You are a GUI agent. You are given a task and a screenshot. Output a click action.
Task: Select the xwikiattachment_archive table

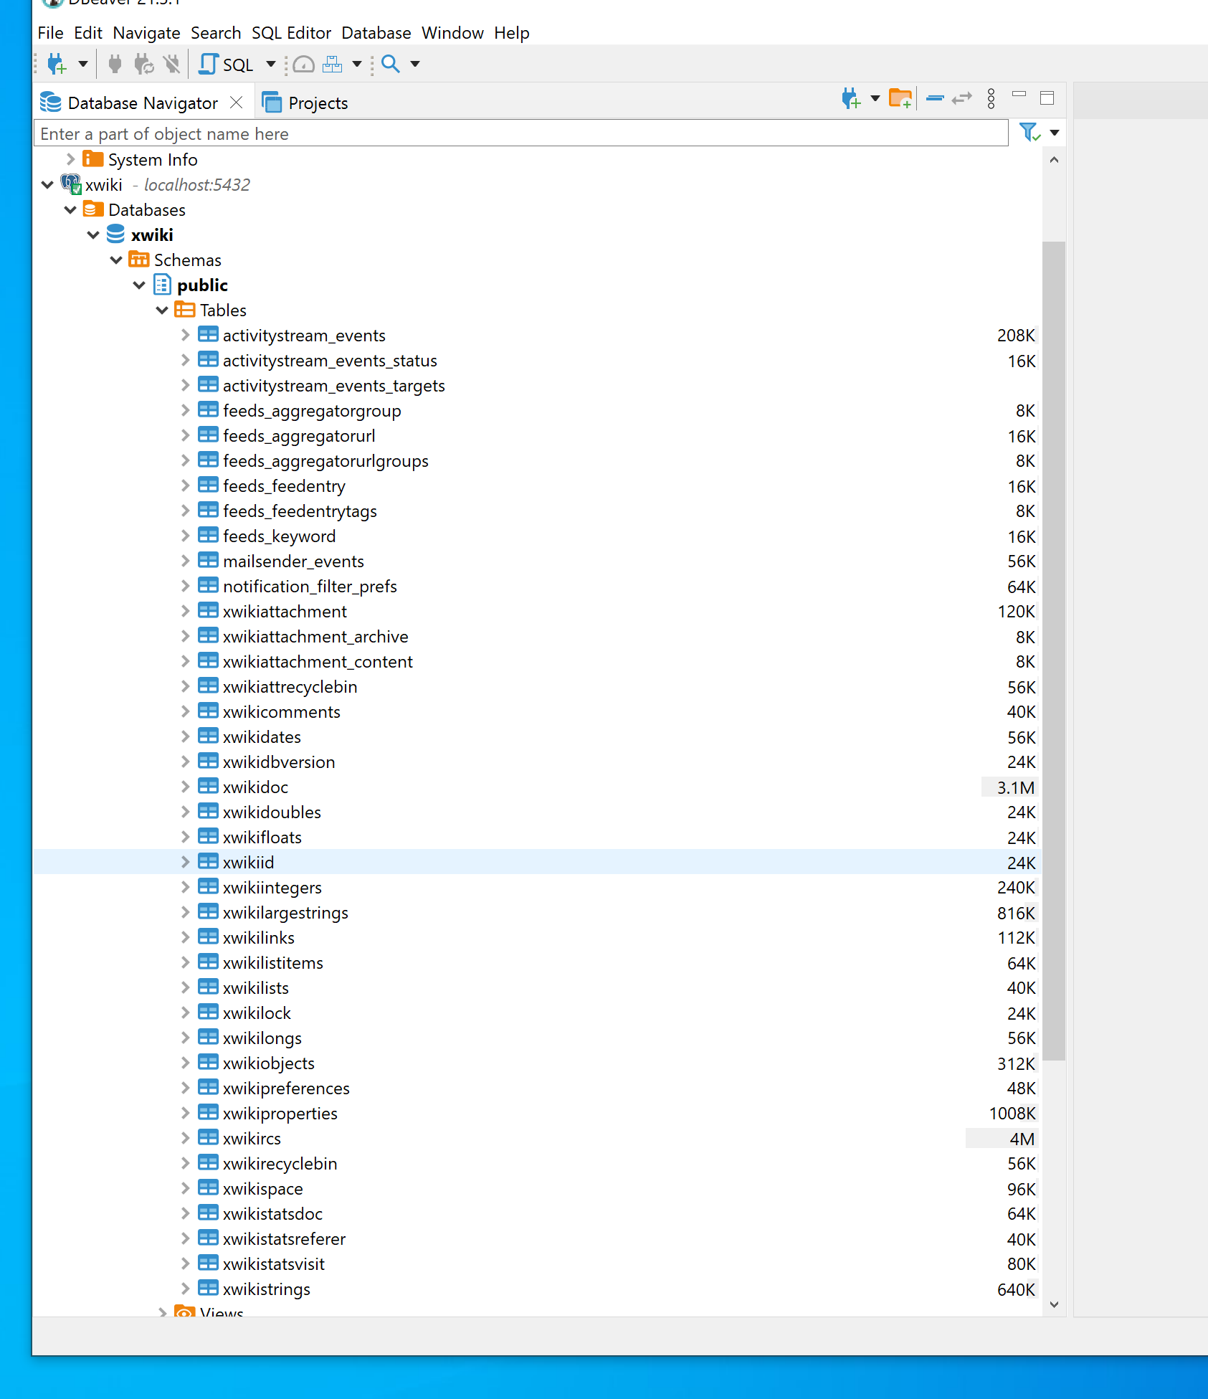[315, 637]
